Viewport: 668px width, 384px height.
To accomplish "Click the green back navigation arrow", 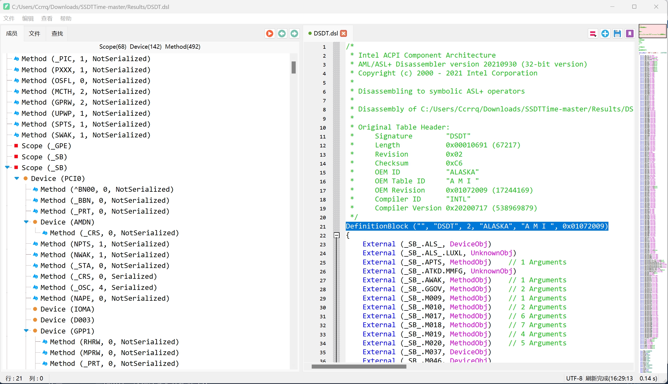I will [282, 34].
